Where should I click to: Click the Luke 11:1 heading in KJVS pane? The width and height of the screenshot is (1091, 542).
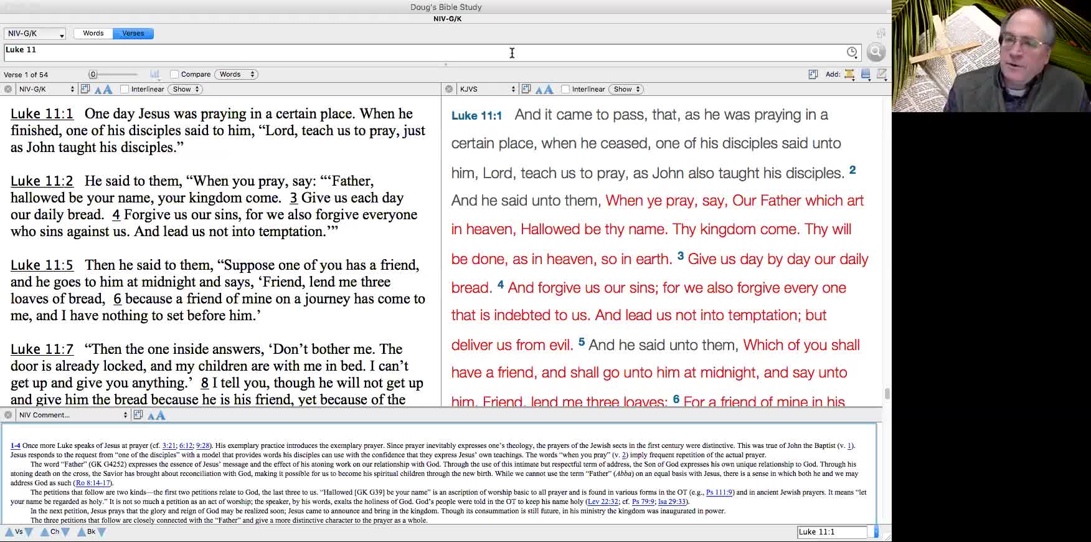point(476,116)
